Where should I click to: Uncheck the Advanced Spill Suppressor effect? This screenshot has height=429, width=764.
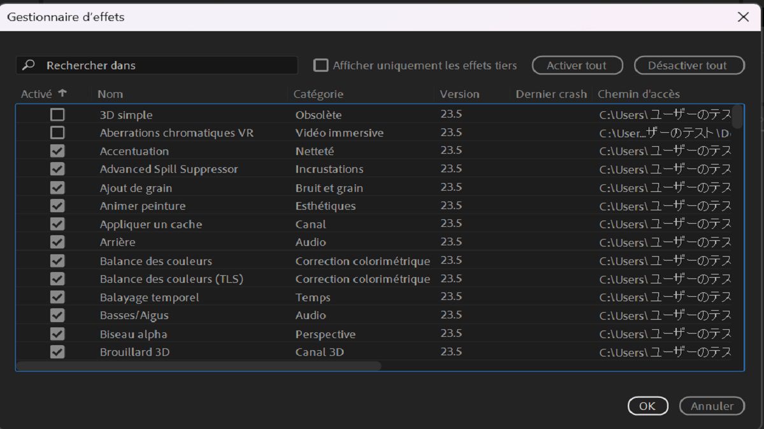pyautogui.click(x=58, y=169)
